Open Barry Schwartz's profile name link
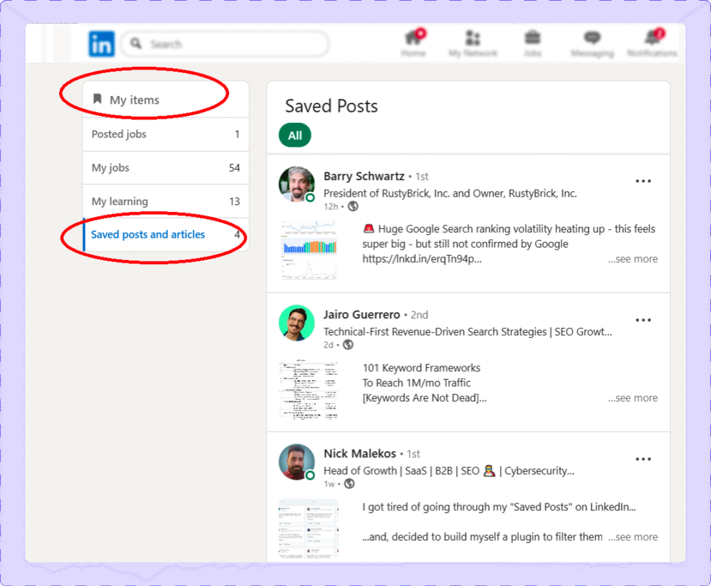Screen dimensions: 711x586 (364, 176)
